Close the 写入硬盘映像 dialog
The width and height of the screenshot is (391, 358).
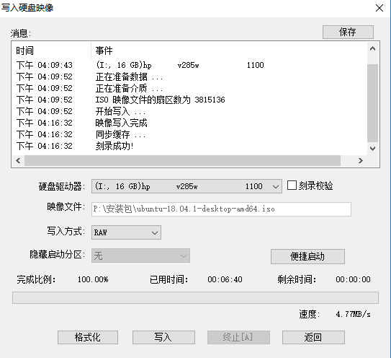(379, 8)
